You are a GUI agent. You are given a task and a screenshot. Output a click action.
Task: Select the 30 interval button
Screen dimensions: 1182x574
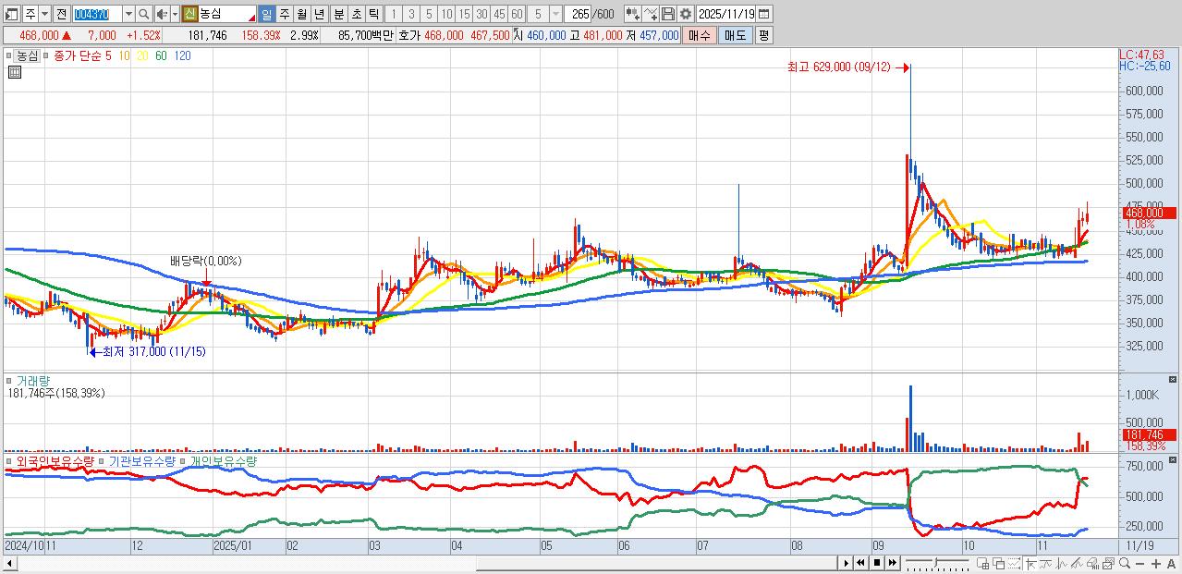click(x=481, y=14)
